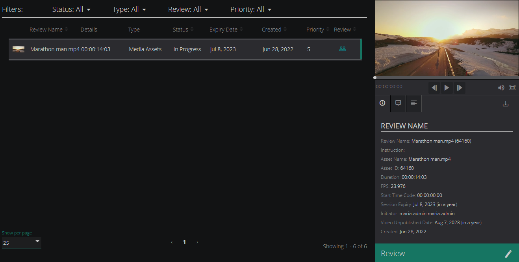Step back one frame in player
This screenshot has height=262, width=519.
pos(434,87)
